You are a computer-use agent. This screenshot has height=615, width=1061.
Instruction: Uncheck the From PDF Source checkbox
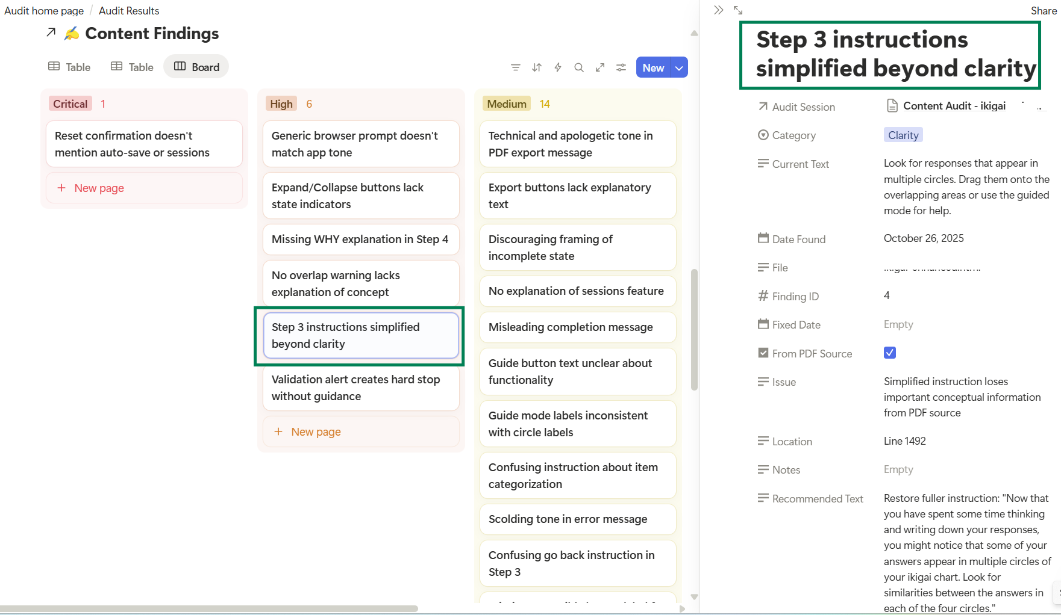point(890,353)
